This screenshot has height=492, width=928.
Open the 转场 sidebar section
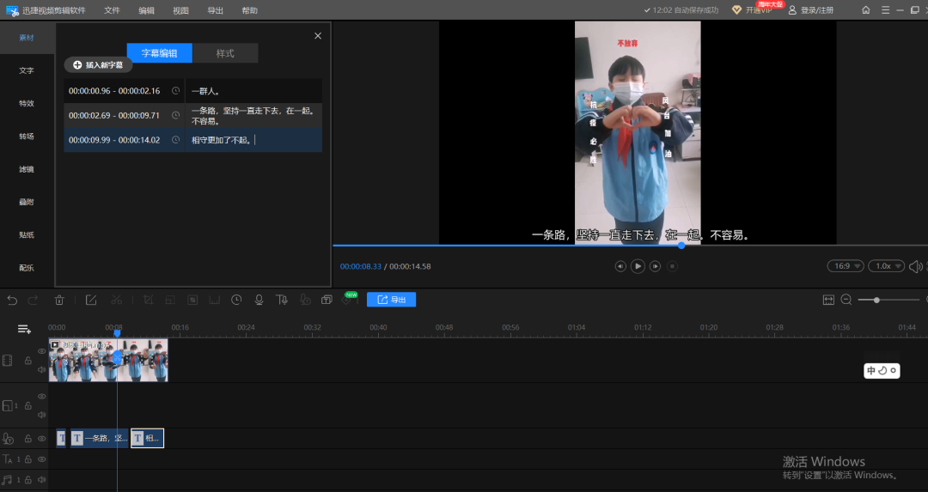click(27, 136)
